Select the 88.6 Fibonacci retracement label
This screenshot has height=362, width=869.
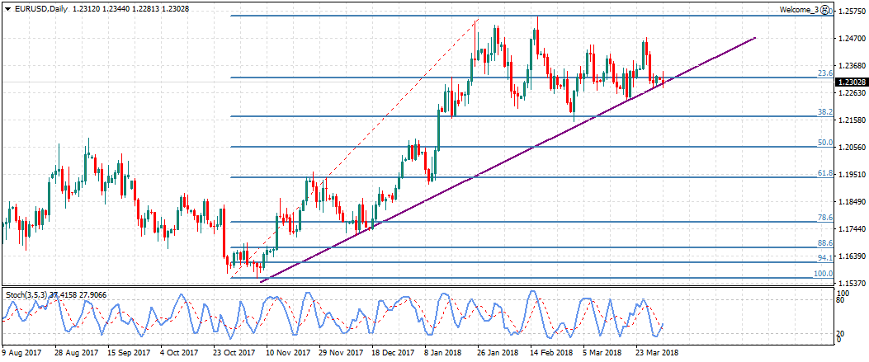click(x=823, y=242)
